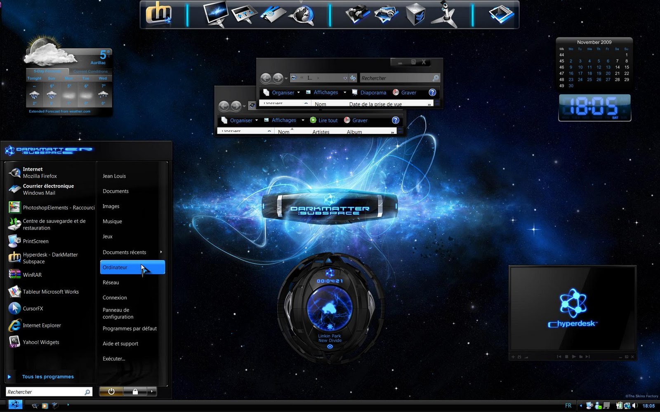Click the control panel console icon in the dock

[245, 14]
